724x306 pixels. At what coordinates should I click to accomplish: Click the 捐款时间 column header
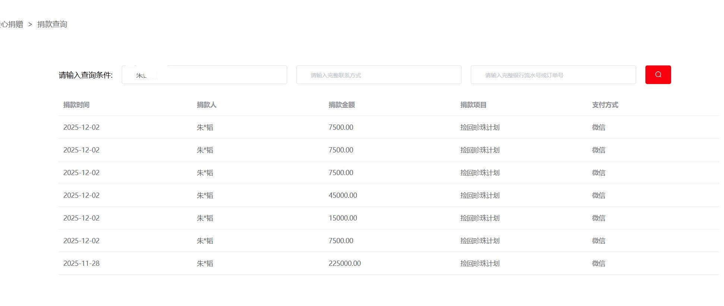coord(76,105)
